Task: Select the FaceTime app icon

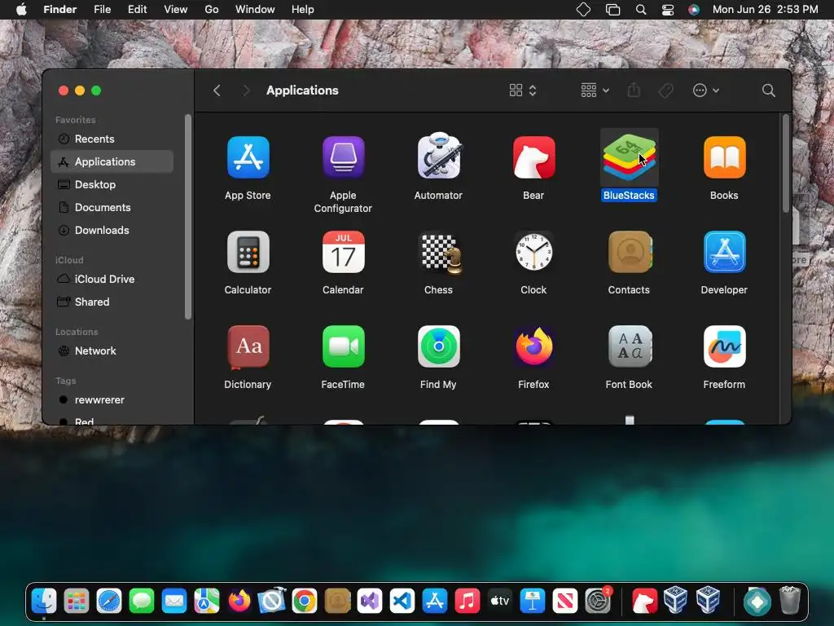Action: (x=343, y=346)
